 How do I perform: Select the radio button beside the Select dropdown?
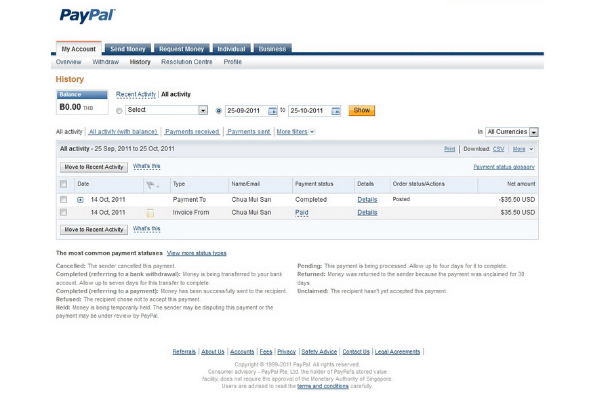coord(119,111)
